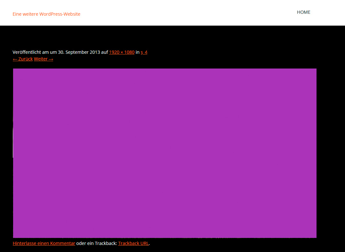The width and height of the screenshot is (345, 252).
Task: Open the HOME menu item
Action: pyautogui.click(x=303, y=12)
